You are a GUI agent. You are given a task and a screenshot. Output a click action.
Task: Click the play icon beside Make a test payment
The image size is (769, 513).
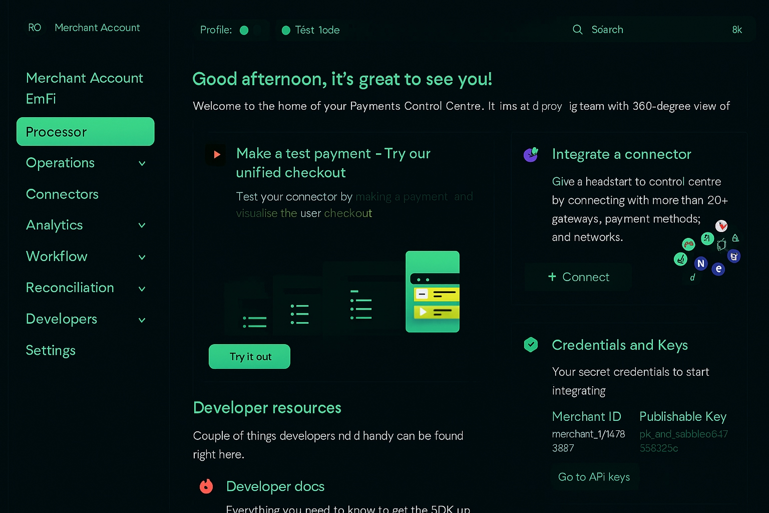tap(216, 154)
